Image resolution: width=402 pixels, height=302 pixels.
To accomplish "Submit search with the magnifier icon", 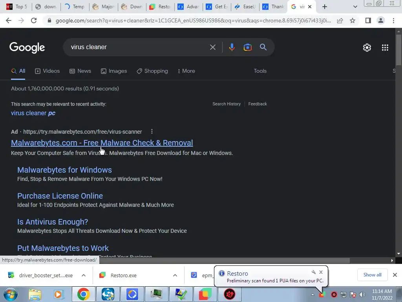I will coord(263,47).
